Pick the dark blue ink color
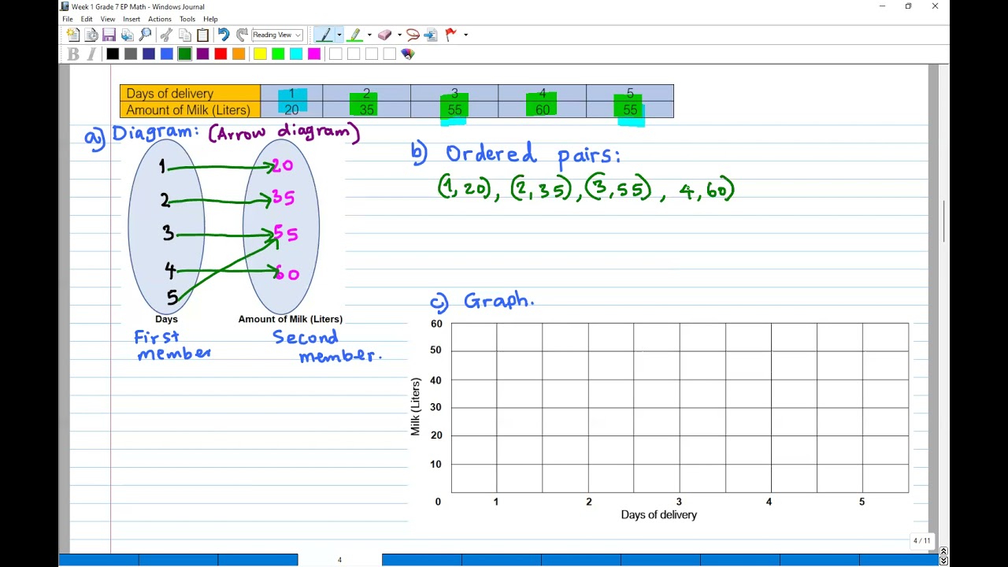Image resolution: width=1008 pixels, height=567 pixels. coord(149,54)
